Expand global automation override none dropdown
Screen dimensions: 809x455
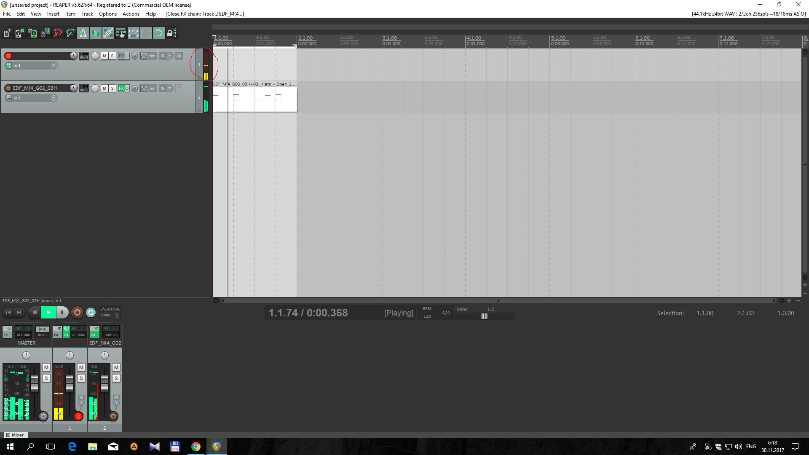click(x=117, y=316)
